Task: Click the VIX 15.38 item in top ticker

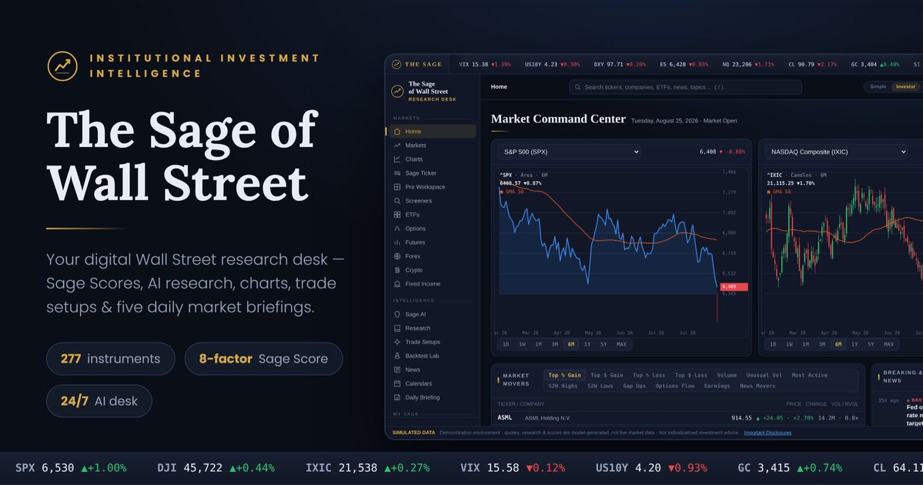Action: point(484,64)
